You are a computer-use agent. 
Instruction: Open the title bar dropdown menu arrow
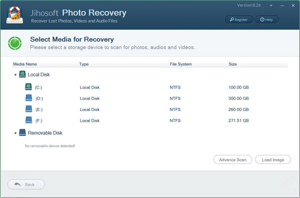coord(271,5)
